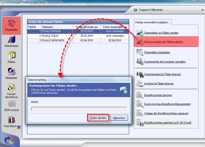Click 25.03.2010 in the FILIALE KÖLN row
Viewport: 205px width, 147px height.
[87, 36]
